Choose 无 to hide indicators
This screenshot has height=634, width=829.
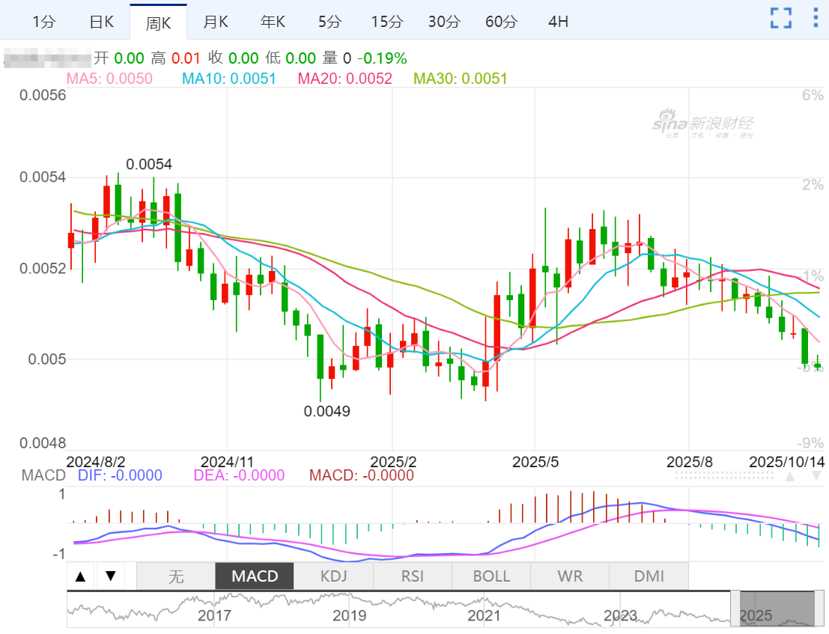point(176,576)
